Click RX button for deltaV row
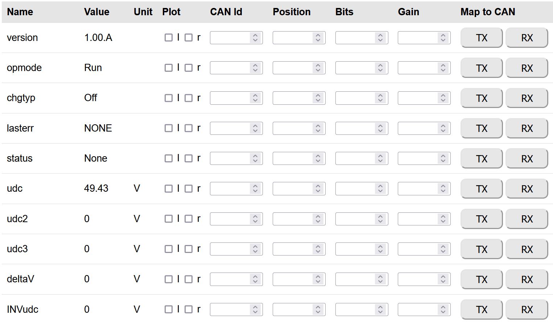553x324 pixels. point(527,279)
